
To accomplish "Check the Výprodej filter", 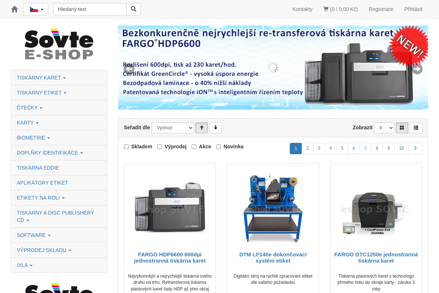I will click(160, 146).
